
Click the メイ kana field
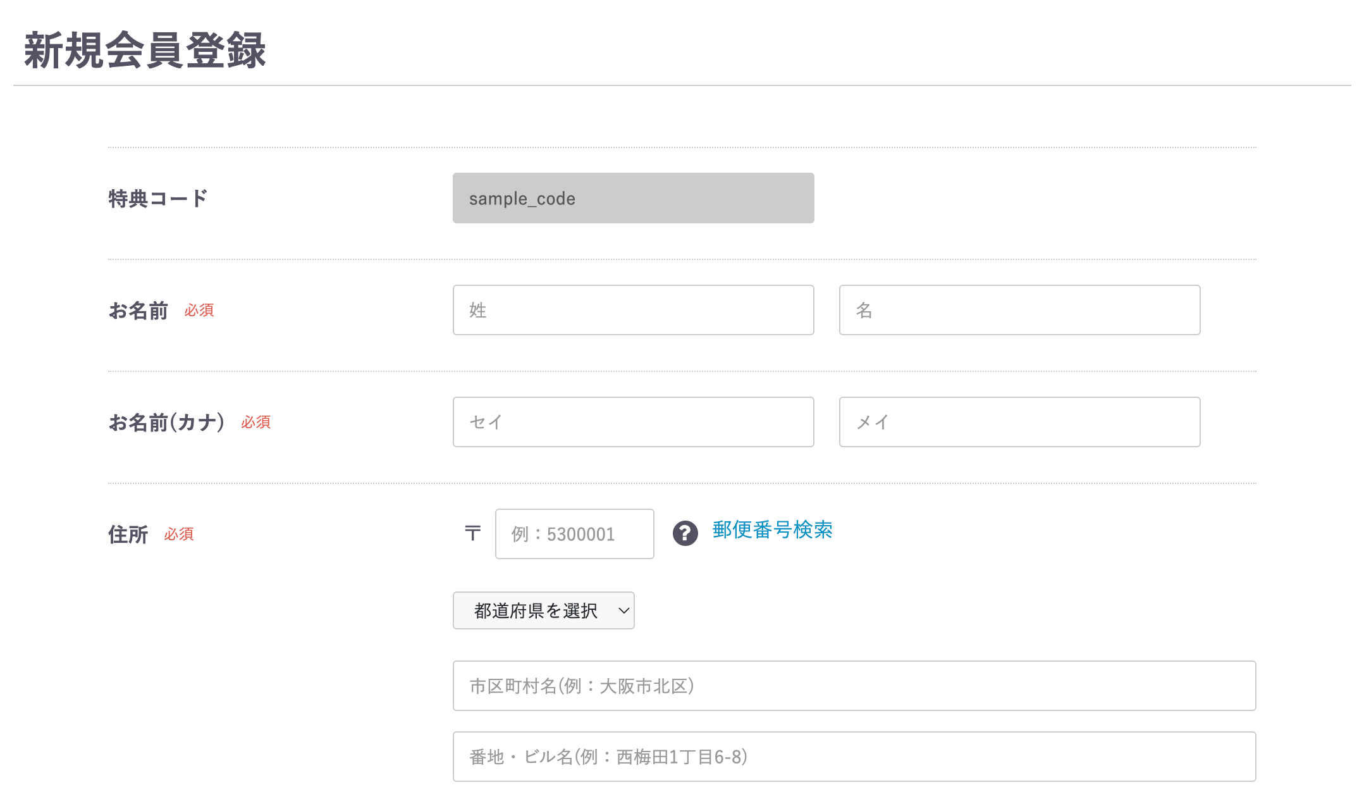pos(1019,422)
